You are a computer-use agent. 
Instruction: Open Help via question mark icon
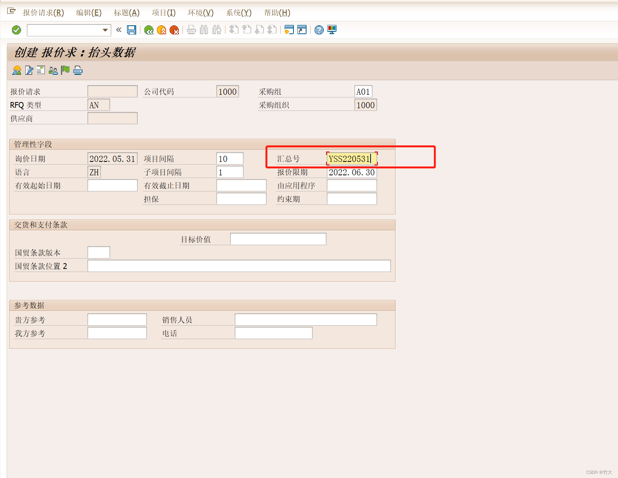click(319, 30)
